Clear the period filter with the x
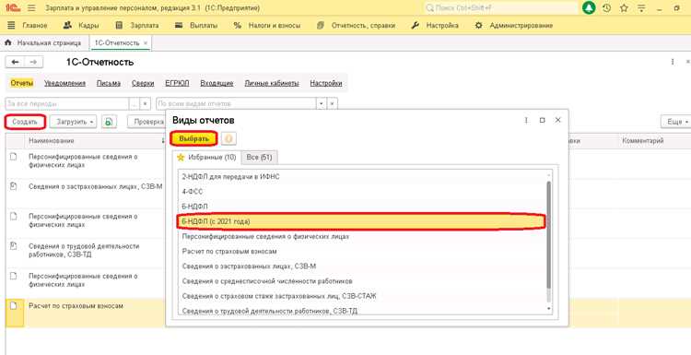 pos(146,103)
